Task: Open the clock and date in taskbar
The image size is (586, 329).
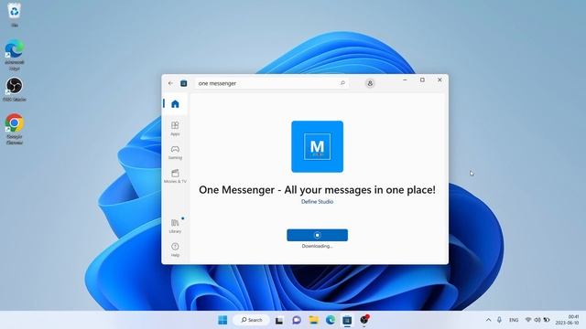Action: click(568, 320)
